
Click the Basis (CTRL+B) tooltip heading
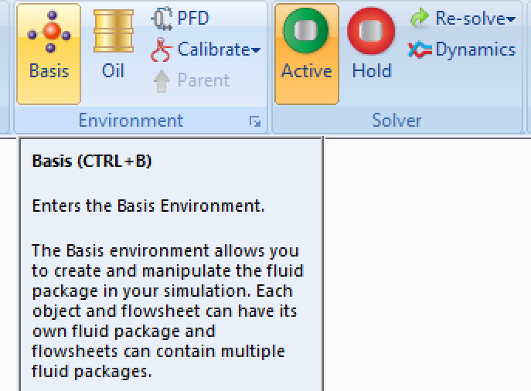point(92,161)
